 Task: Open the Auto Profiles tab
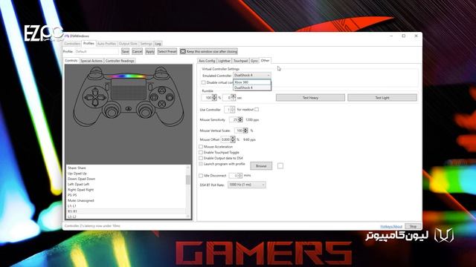point(106,44)
